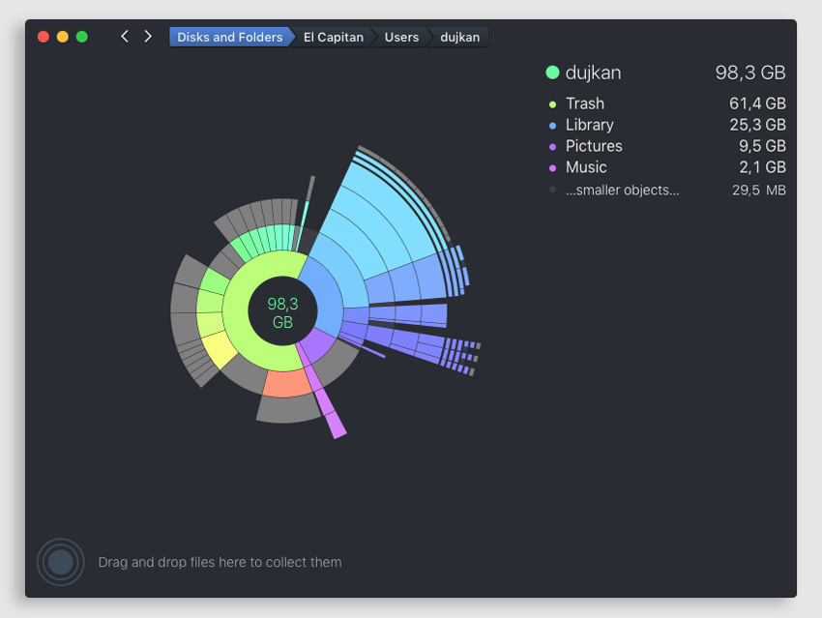Click the 98,3 GB chart center
Screen dimensions: 822x618
pyautogui.click(x=282, y=312)
